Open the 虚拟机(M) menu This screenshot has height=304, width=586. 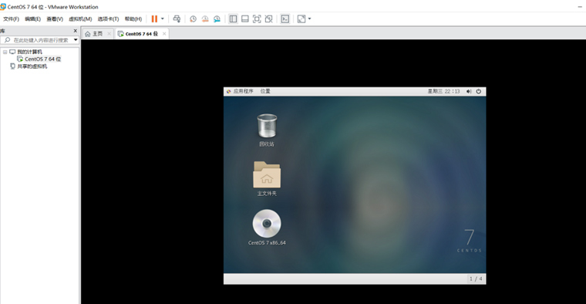pyautogui.click(x=80, y=19)
